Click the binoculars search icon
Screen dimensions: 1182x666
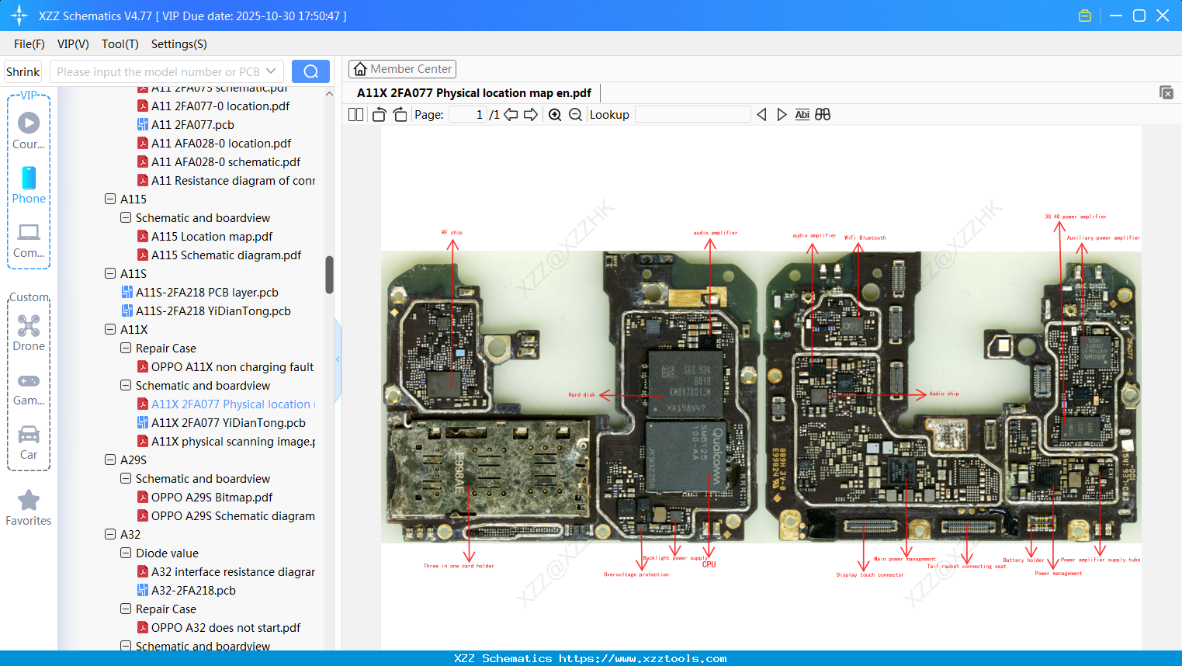[823, 115]
